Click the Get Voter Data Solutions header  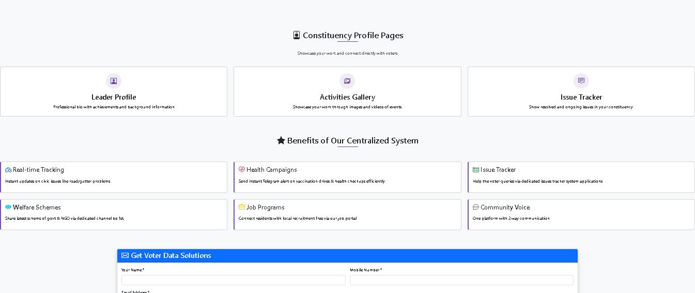(347, 256)
